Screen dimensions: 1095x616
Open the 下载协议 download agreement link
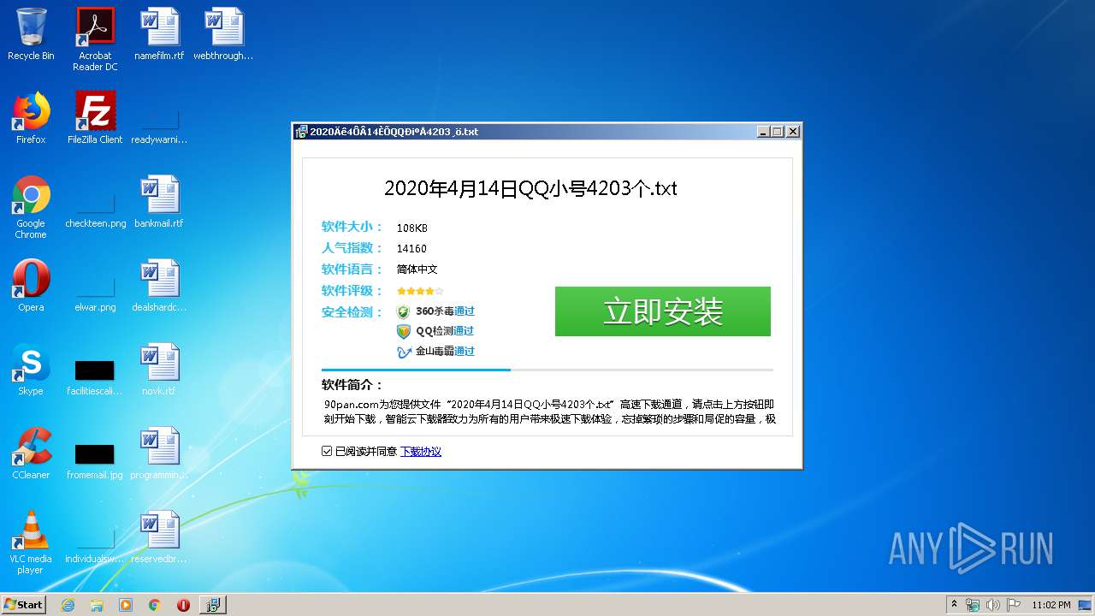tap(421, 451)
